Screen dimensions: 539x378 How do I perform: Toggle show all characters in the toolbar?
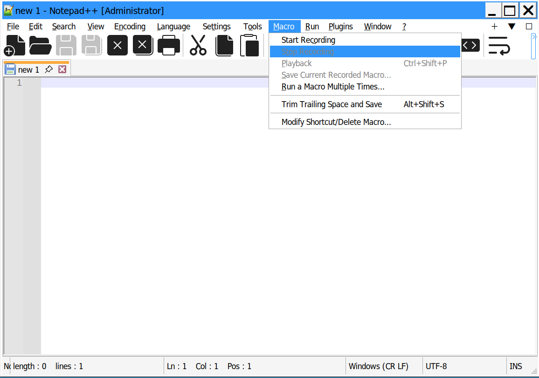(x=470, y=45)
